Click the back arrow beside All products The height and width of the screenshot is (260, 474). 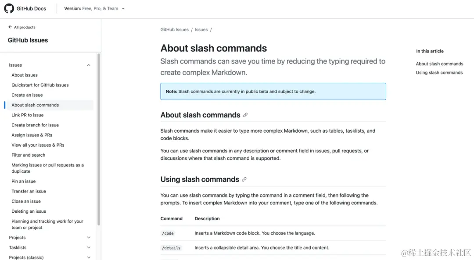[x=10, y=27]
